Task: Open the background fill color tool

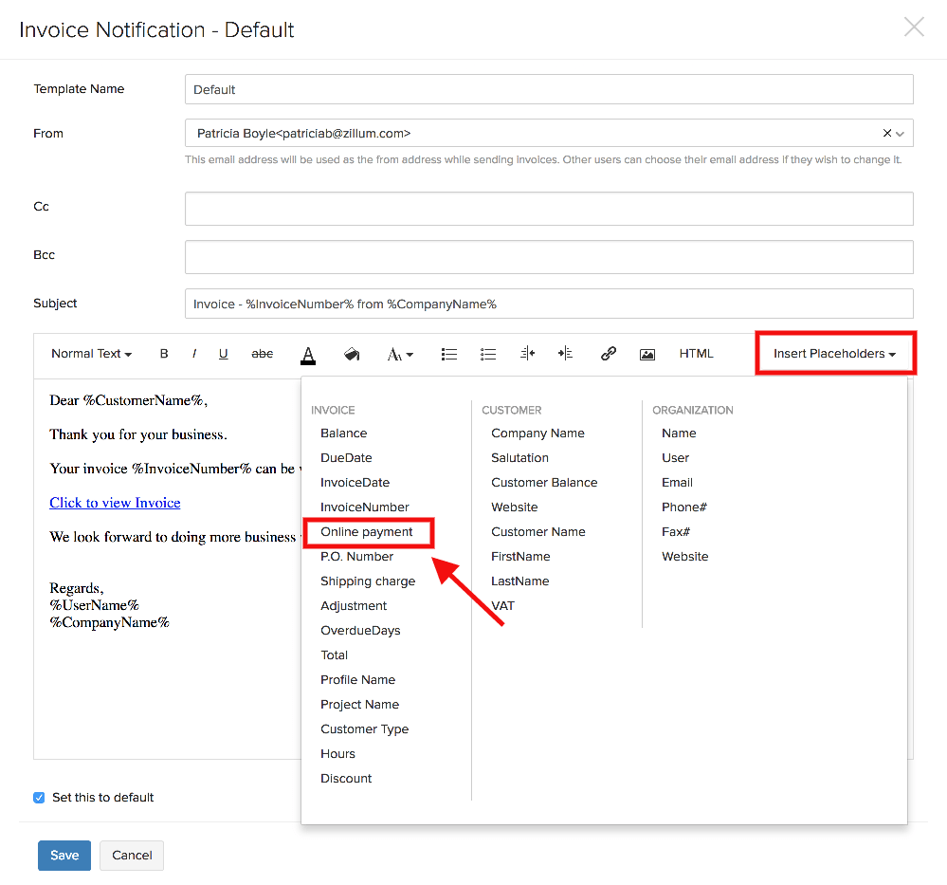Action: [x=351, y=354]
